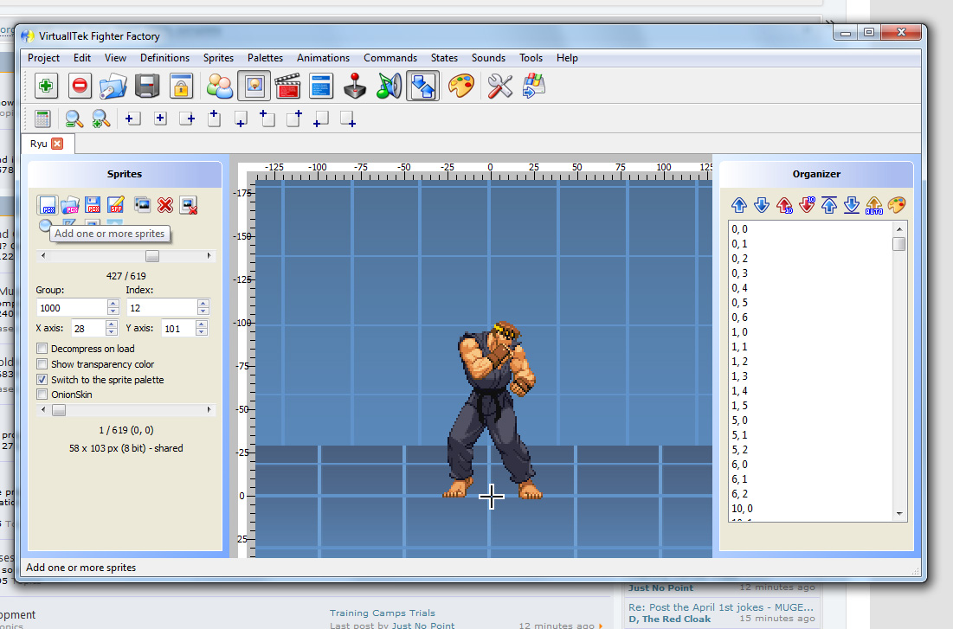Decrease the Y axis value with down arrow
953x629 pixels.
click(x=201, y=332)
